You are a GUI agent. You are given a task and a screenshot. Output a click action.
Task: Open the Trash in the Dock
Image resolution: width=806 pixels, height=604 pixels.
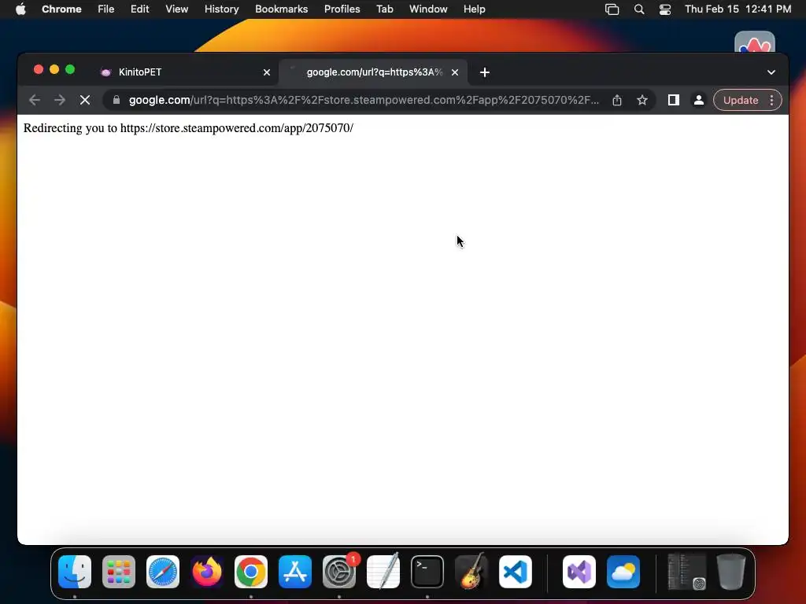pyautogui.click(x=731, y=572)
